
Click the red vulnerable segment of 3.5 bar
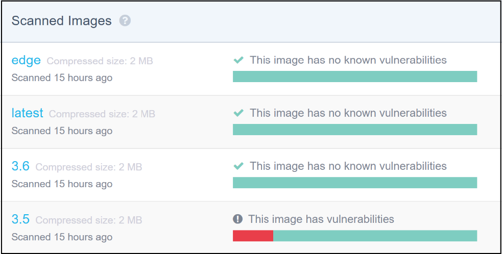click(x=253, y=236)
